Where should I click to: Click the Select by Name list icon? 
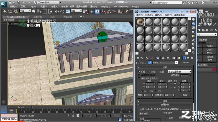pyautogui.click(x=39, y=11)
